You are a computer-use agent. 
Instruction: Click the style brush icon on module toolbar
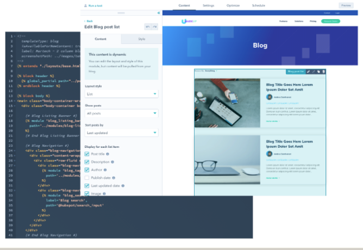click(x=314, y=72)
